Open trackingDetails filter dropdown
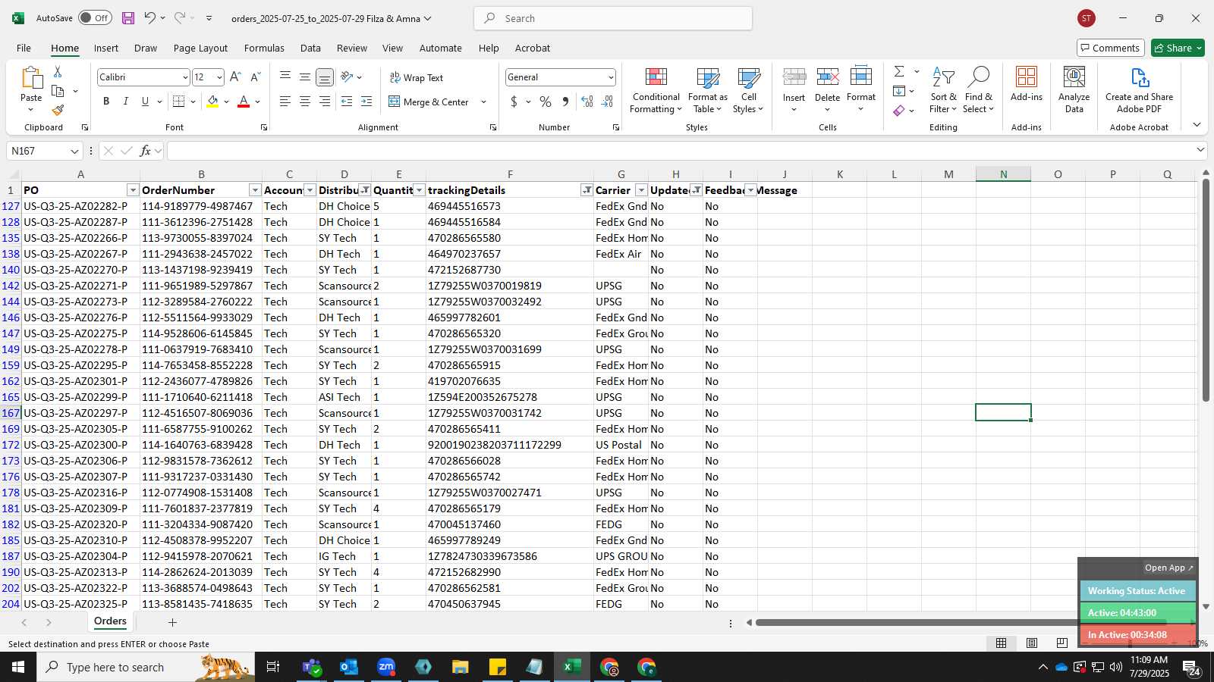This screenshot has width=1214, height=682. [587, 190]
